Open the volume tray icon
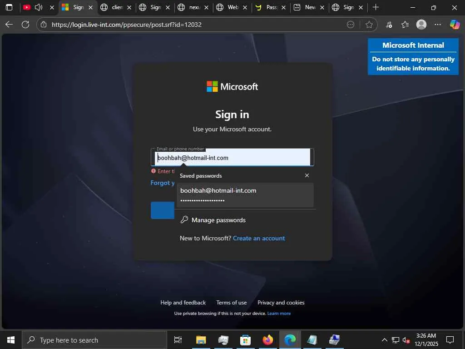This screenshot has height=349, width=465. [406, 340]
